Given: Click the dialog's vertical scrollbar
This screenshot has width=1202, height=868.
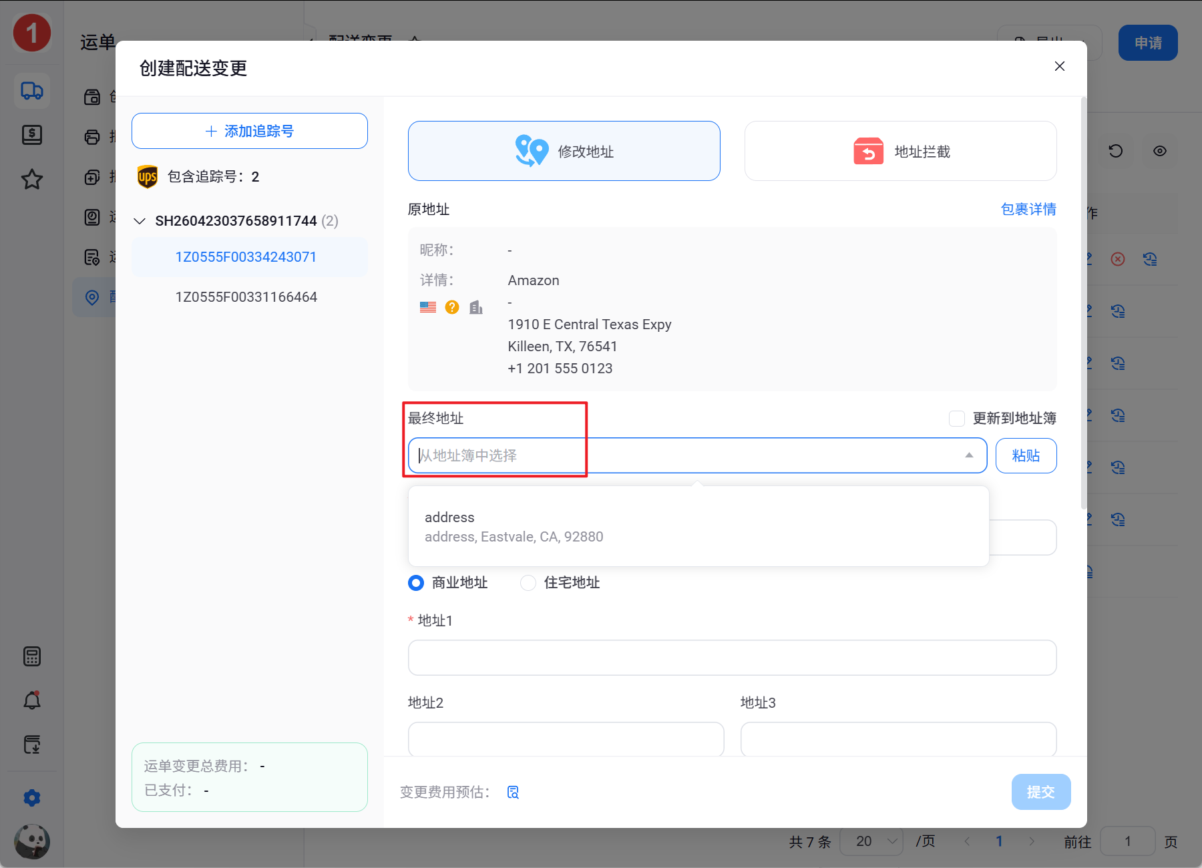Looking at the screenshot, I should [x=1083, y=303].
